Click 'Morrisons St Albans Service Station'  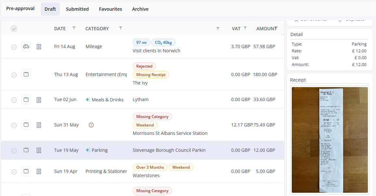click(x=170, y=133)
